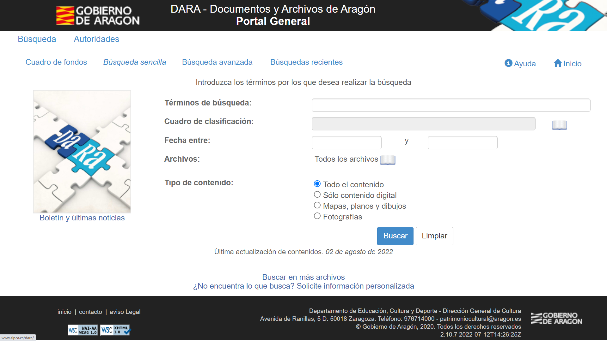607x341 pixels.
Task: Switch to Búsqueda sencilla tab
Action: coord(135,62)
